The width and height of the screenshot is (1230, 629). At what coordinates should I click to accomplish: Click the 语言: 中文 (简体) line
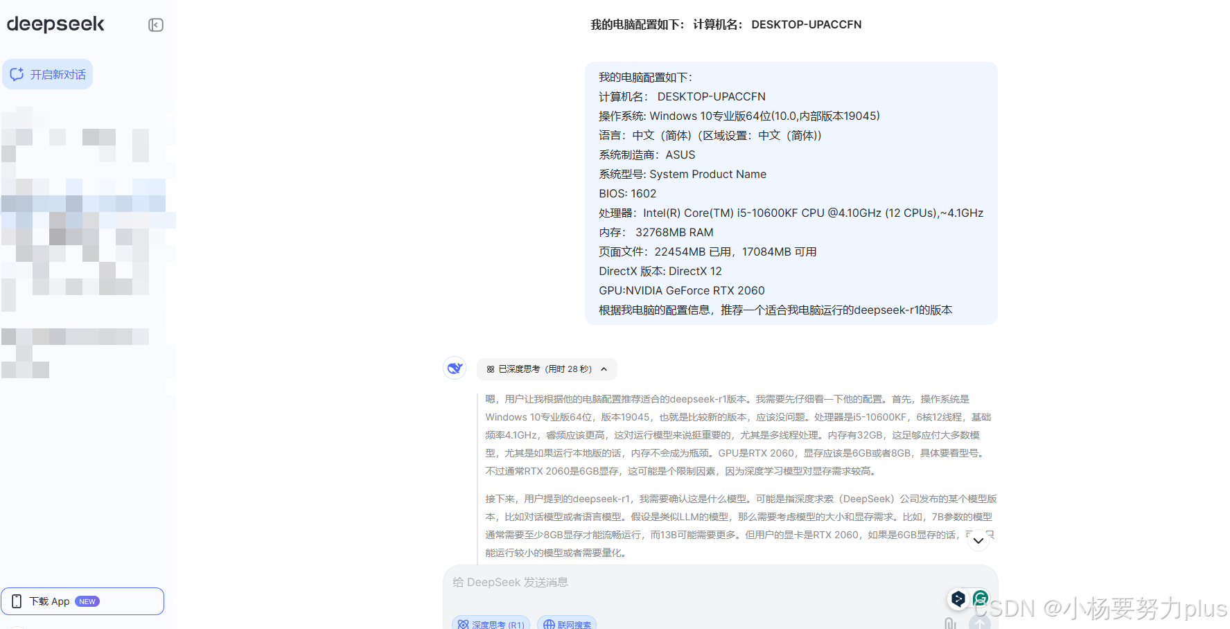(710, 135)
